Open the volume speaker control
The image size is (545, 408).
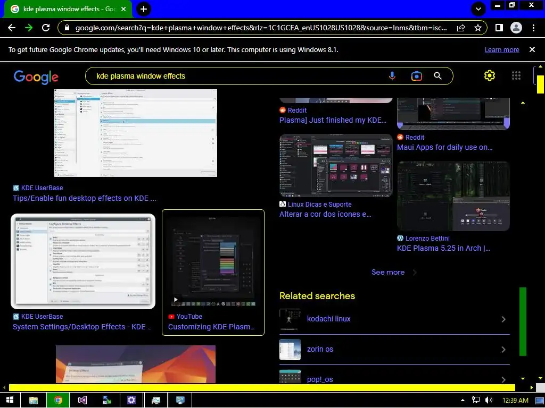(x=489, y=400)
